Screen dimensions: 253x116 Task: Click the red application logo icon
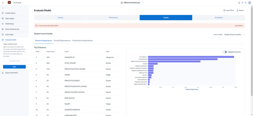9,3
